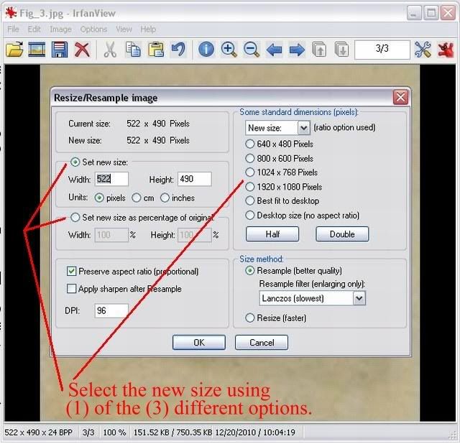Click the 151.52 KB / 750.35 KB status text
460x444 pixels.
coord(172,433)
